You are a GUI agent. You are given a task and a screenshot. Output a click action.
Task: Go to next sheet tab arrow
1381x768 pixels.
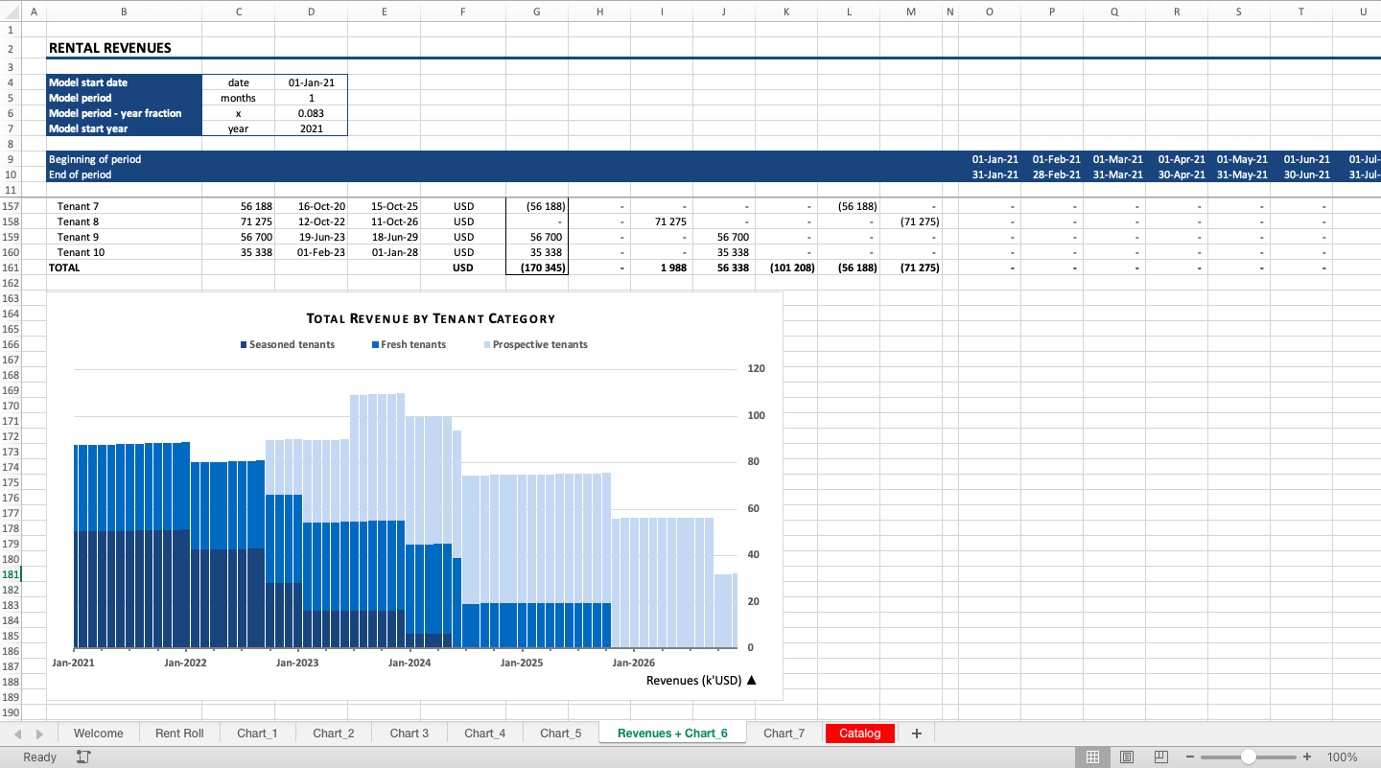click(x=39, y=733)
